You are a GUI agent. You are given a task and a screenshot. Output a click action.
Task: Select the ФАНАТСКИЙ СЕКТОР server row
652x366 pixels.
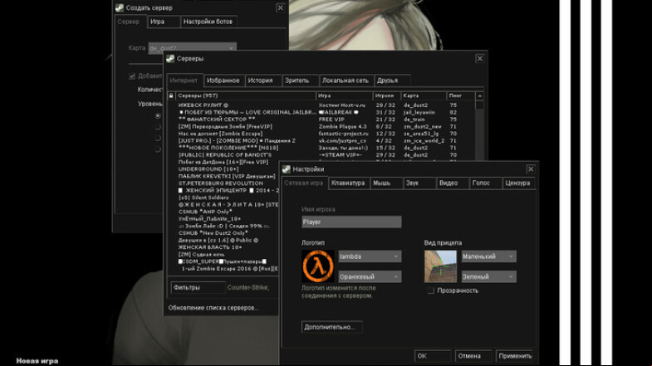321,120
